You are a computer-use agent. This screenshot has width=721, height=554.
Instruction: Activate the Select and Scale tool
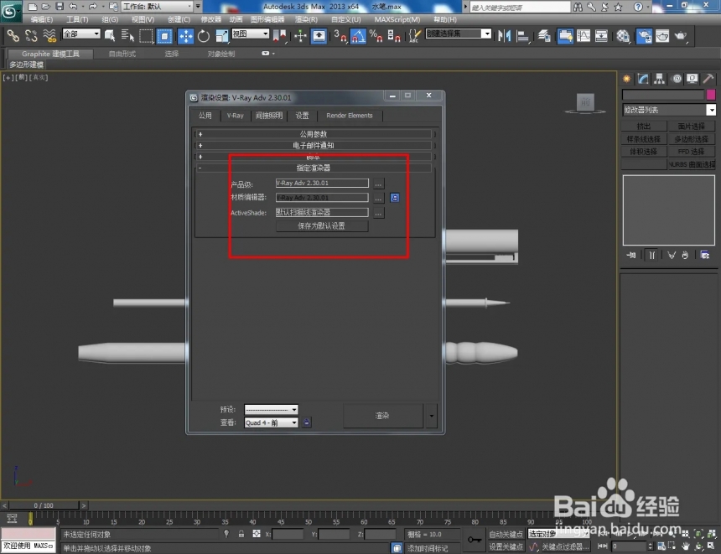[x=221, y=36]
